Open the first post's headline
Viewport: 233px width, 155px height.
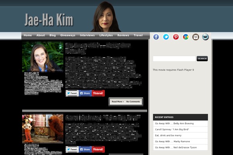tap(98, 48)
